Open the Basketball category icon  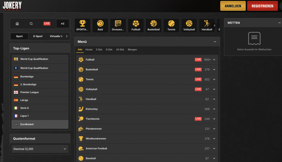153,25
